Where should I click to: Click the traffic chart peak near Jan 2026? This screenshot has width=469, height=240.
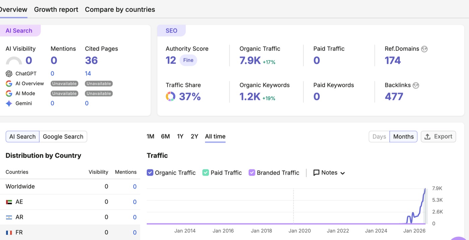pyautogui.click(x=425, y=190)
